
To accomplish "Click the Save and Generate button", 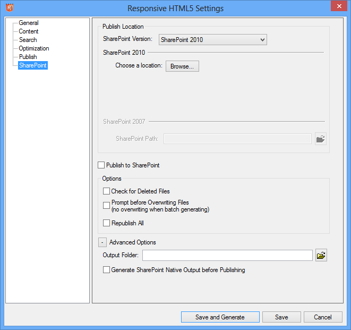I will coord(220,317).
